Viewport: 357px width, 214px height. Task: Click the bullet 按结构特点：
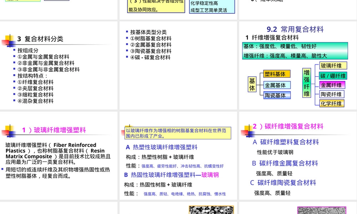(33, 76)
